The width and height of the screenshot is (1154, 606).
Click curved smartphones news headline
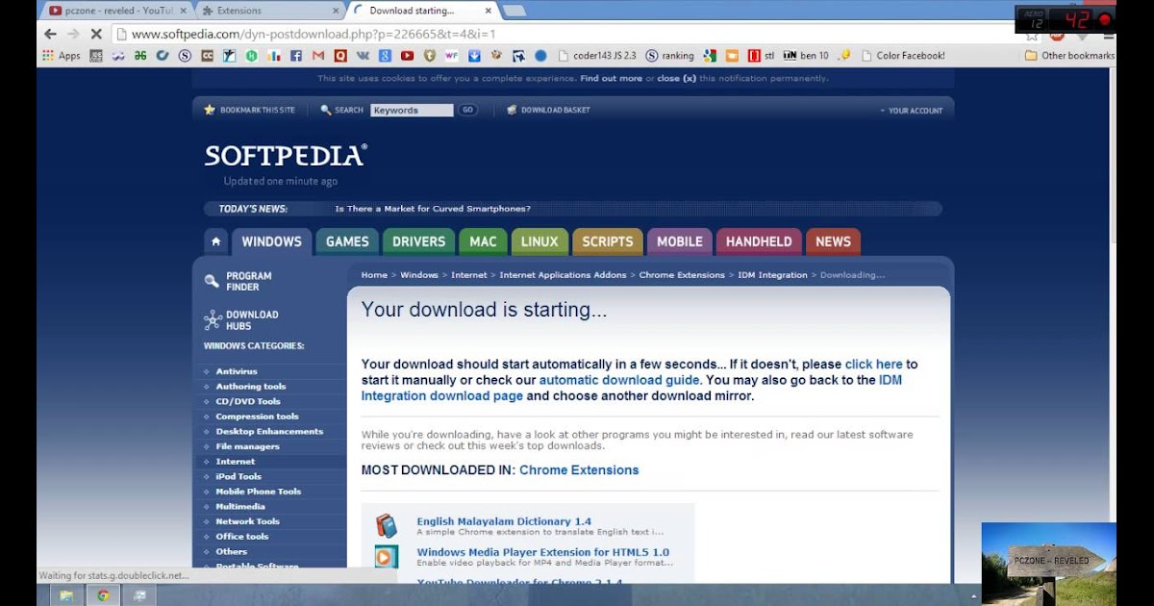433,209
